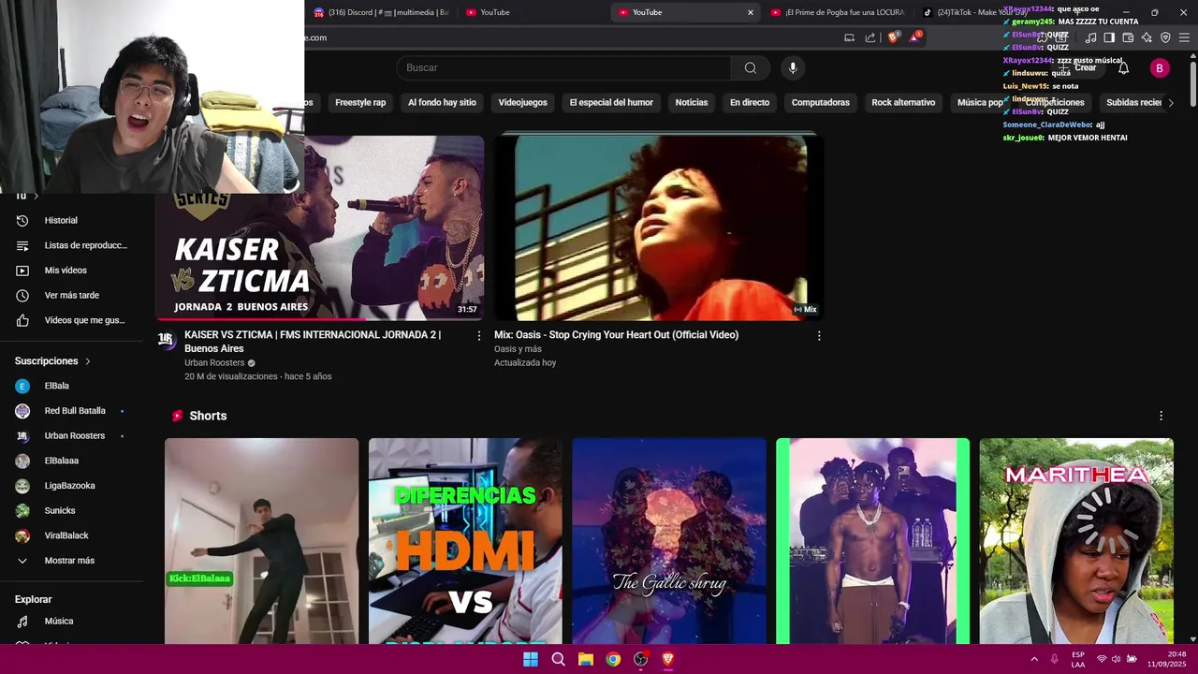Open KAISER VS ZTICMA video title
This screenshot has height=674, width=1198.
[x=313, y=342]
